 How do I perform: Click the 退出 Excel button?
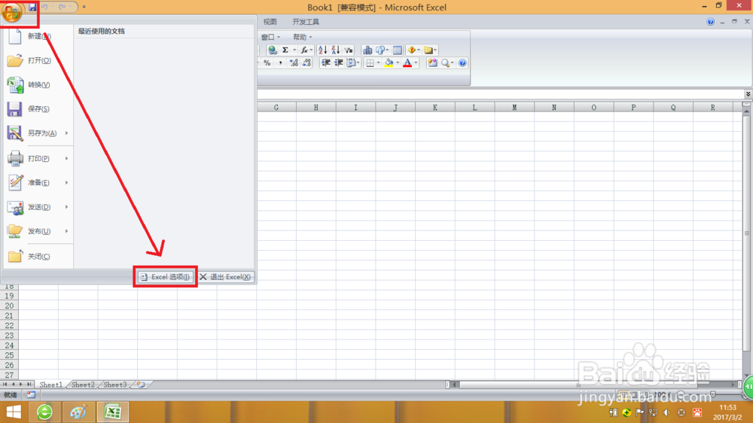click(225, 277)
